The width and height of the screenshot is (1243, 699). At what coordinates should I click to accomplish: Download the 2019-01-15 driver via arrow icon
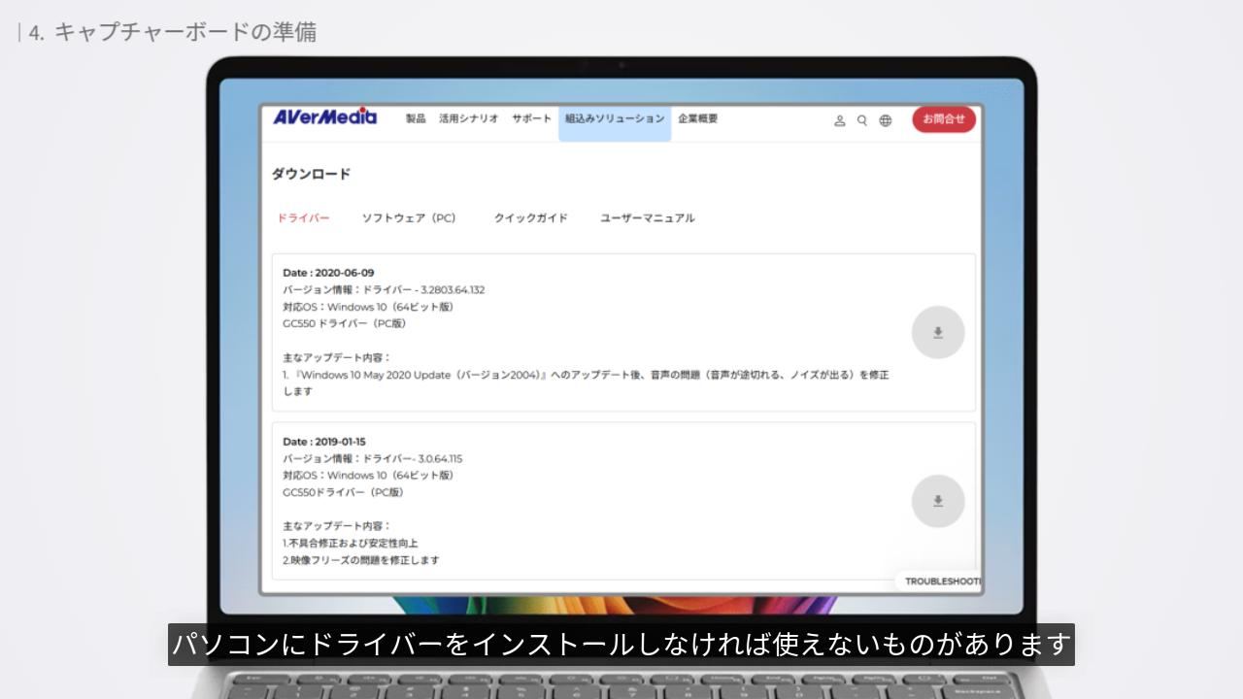point(937,501)
